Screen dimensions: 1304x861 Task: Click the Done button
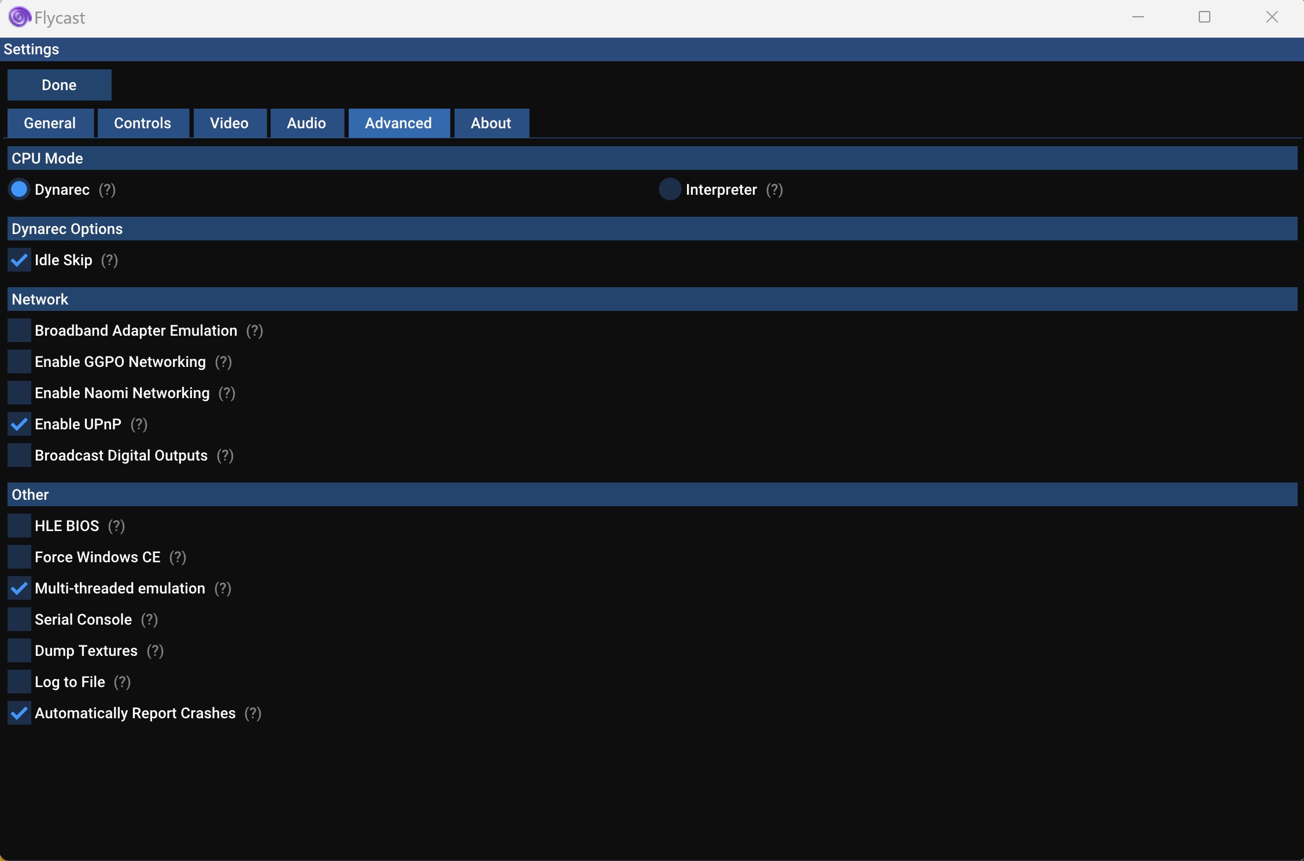(58, 85)
